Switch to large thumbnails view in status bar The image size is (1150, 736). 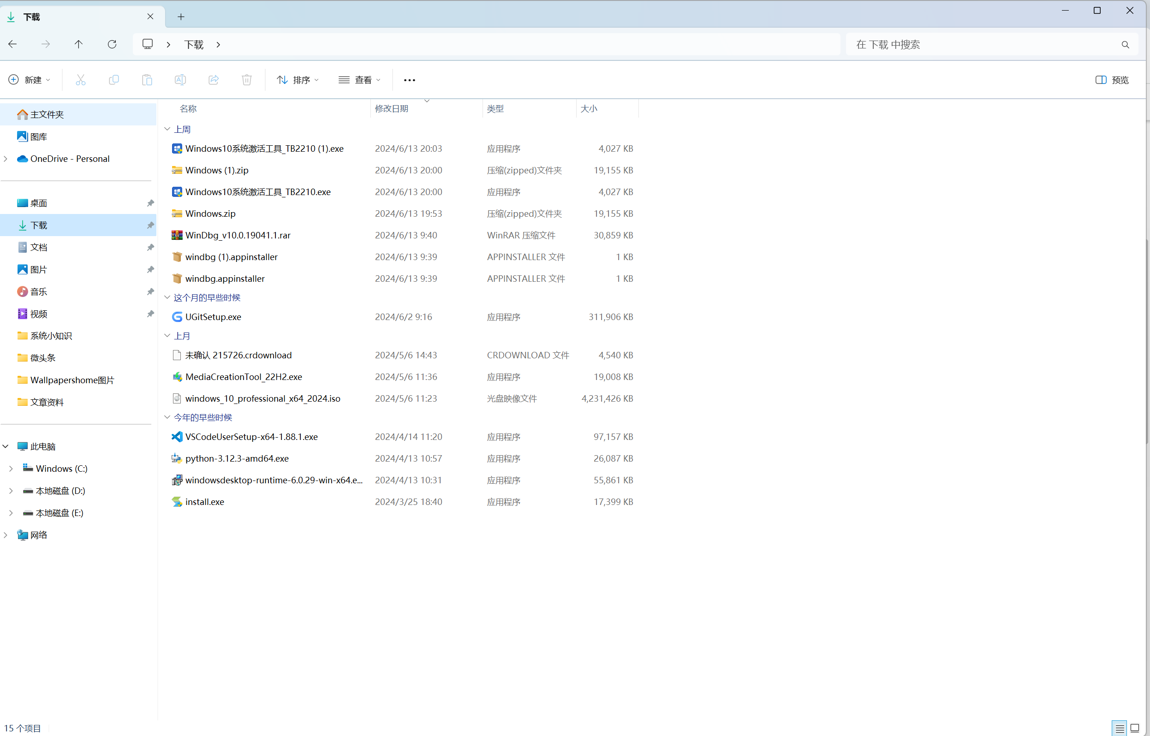tap(1135, 728)
